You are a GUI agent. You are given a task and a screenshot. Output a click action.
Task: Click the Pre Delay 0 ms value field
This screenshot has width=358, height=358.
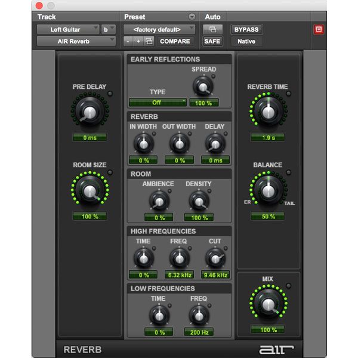89,137
